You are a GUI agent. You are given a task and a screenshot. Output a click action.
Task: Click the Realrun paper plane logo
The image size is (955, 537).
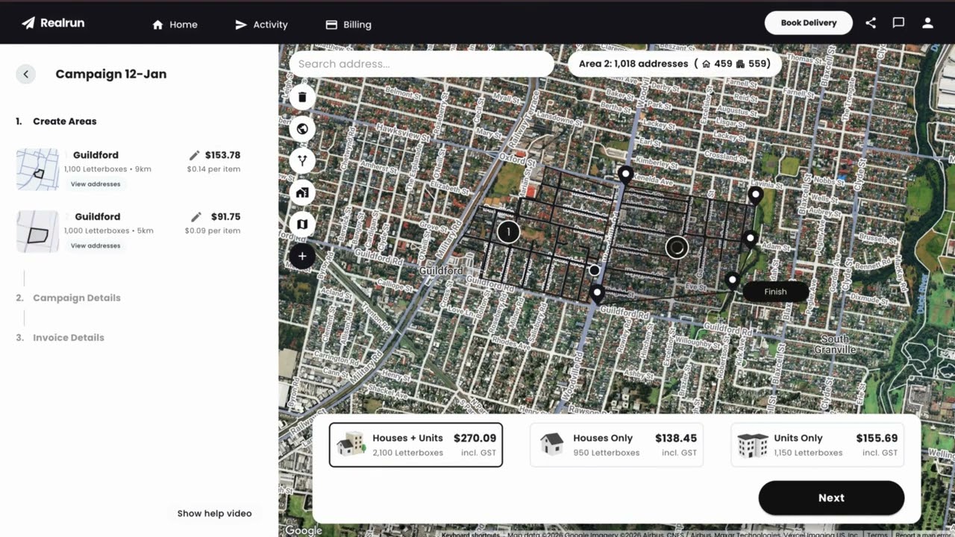pos(28,23)
